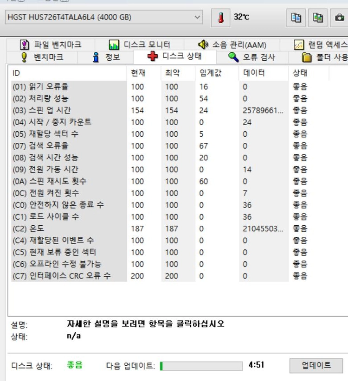Sort by the 현재 column header
348x381 pixels.
144,73
